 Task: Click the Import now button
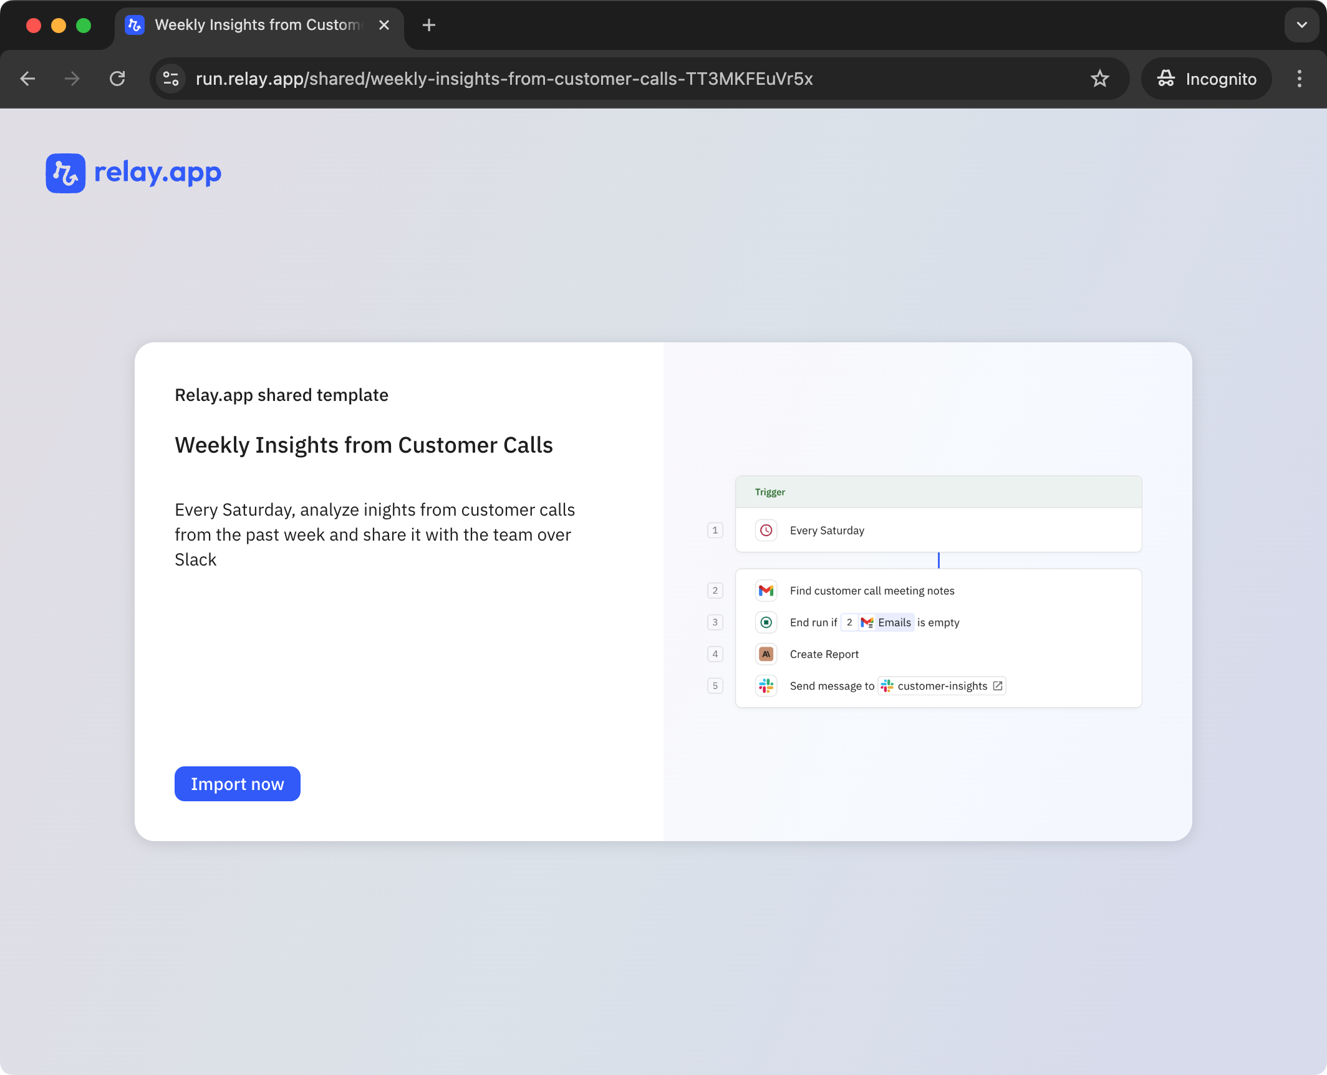tap(237, 784)
